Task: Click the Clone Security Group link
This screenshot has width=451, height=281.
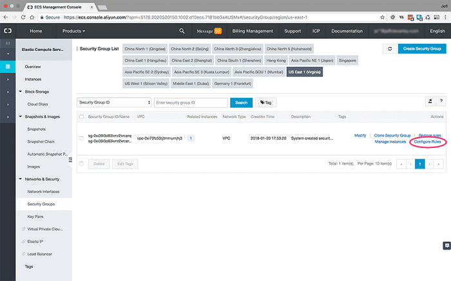Action: (392, 136)
